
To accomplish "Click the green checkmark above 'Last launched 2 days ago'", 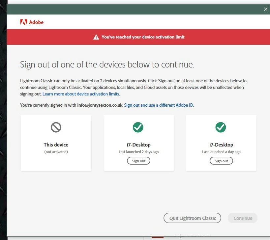I will pyautogui.click(x=138, y=127).
